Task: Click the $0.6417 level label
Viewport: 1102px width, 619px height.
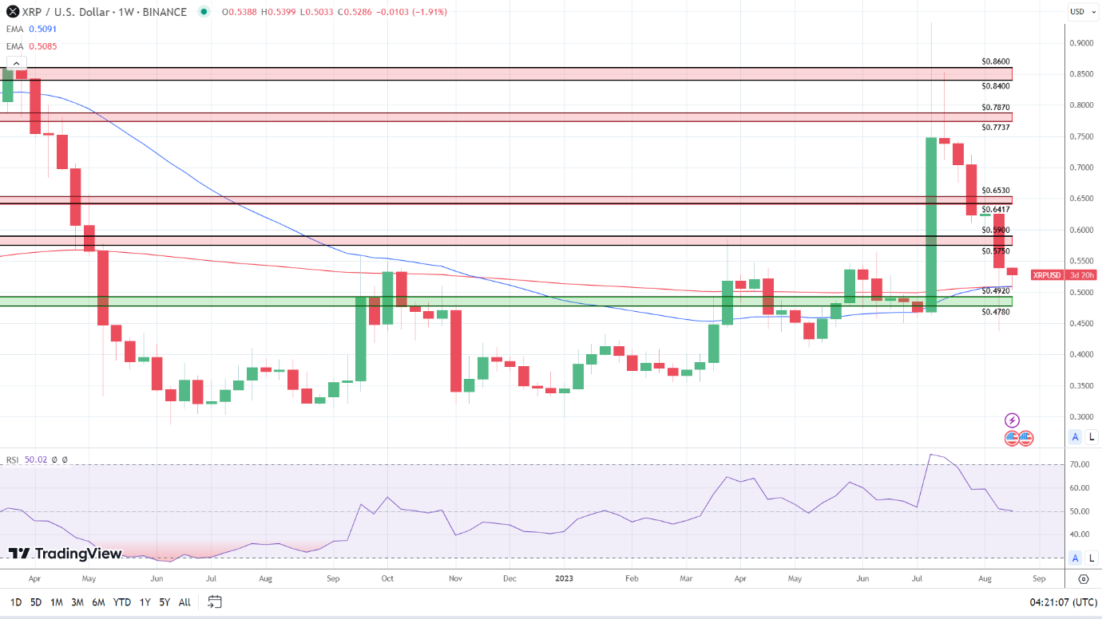Action: [995, 209]
